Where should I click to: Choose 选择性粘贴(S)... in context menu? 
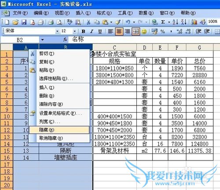(x=59, y=79)
